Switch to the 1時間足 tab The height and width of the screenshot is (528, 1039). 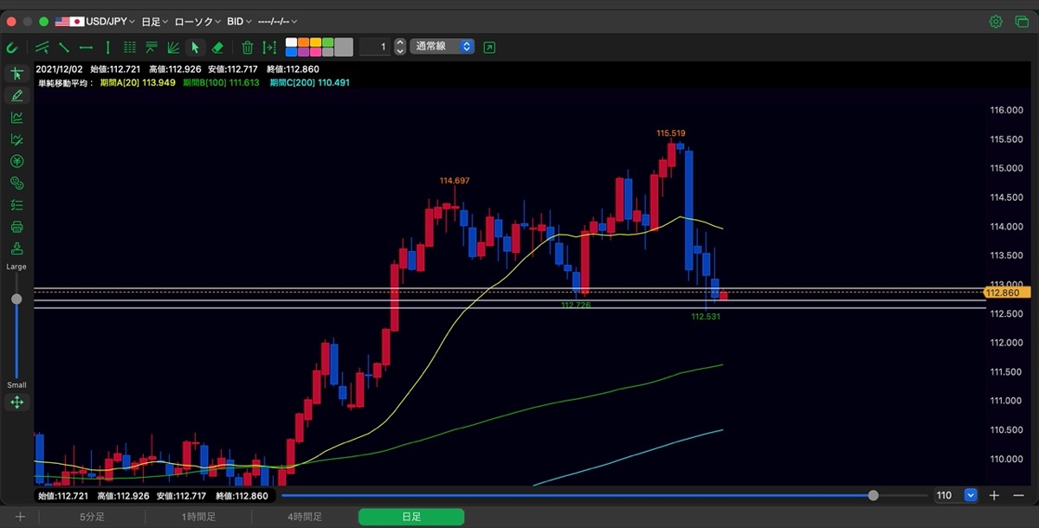pyautogui.click(x=198, y=517)
